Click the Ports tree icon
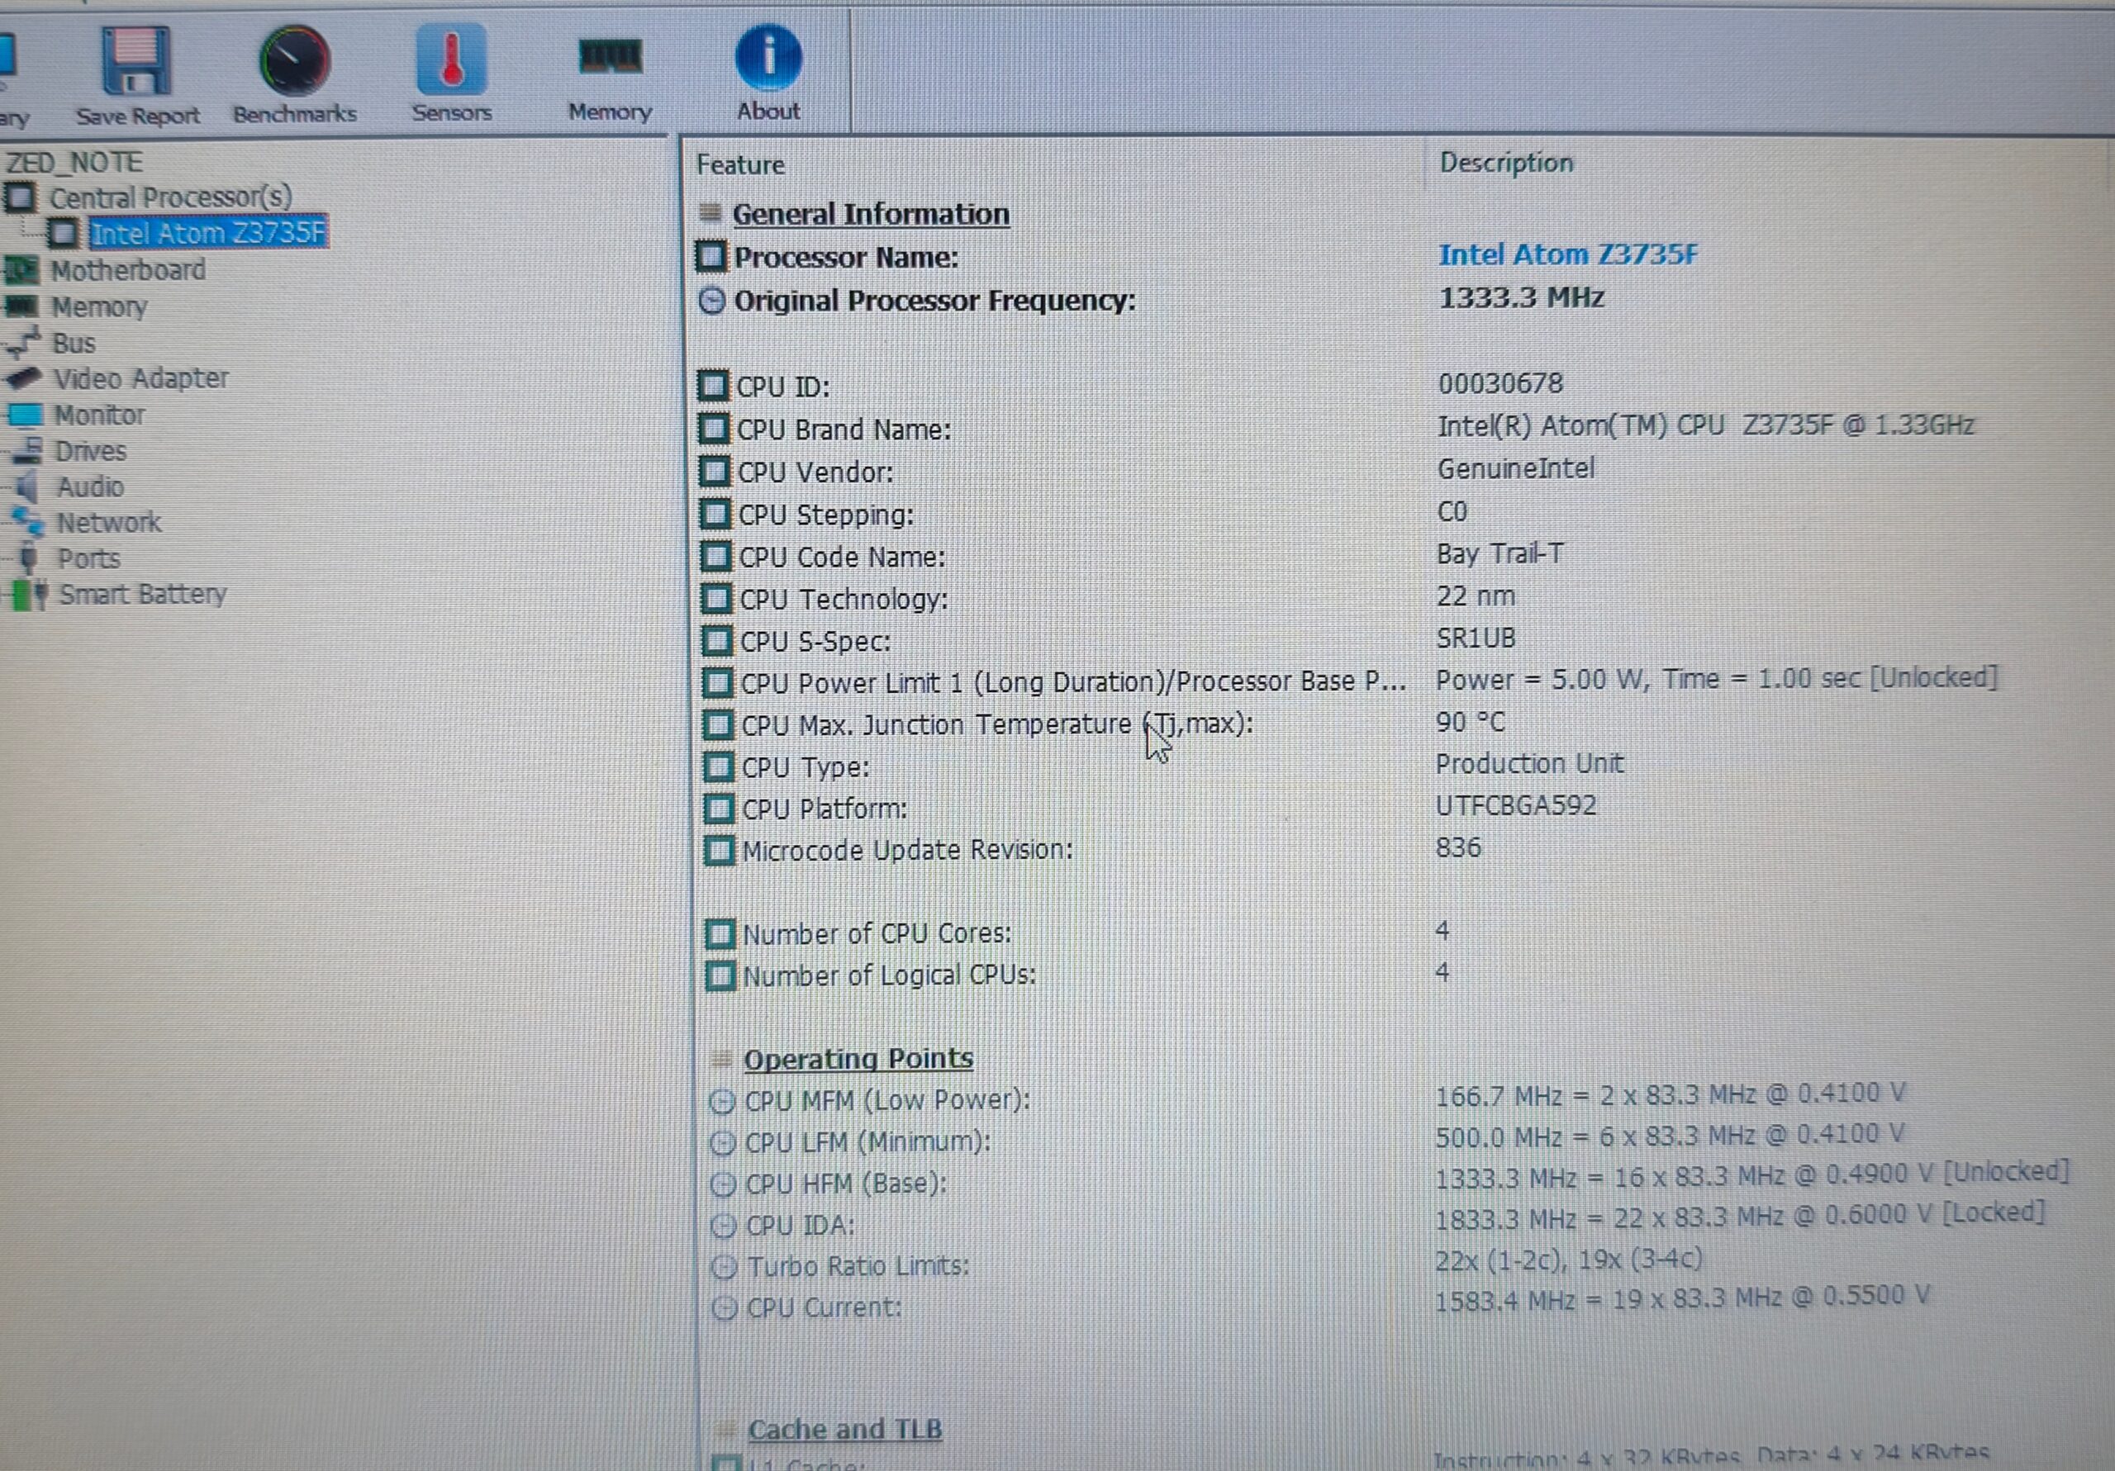The width and height of the screenshot is (2115, 1471). pos(30,558)
